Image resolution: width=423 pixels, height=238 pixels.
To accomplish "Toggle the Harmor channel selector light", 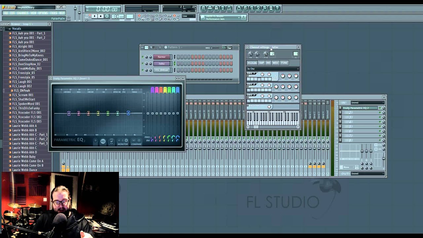I will click(175, 57).
